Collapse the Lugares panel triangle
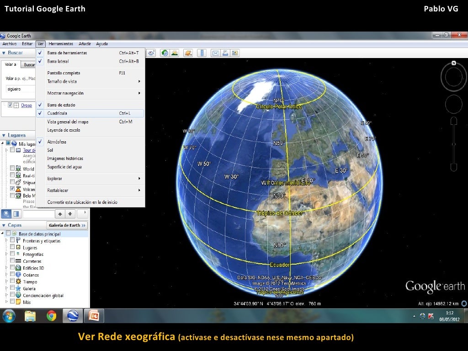 pyautogui.click(x=4, y=135)
